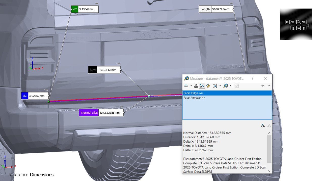The width and height of the screenshot is (323, 181).
Task: Click Normal Dist 1342.32355mm callout value
Action: [x=111, y=113]
